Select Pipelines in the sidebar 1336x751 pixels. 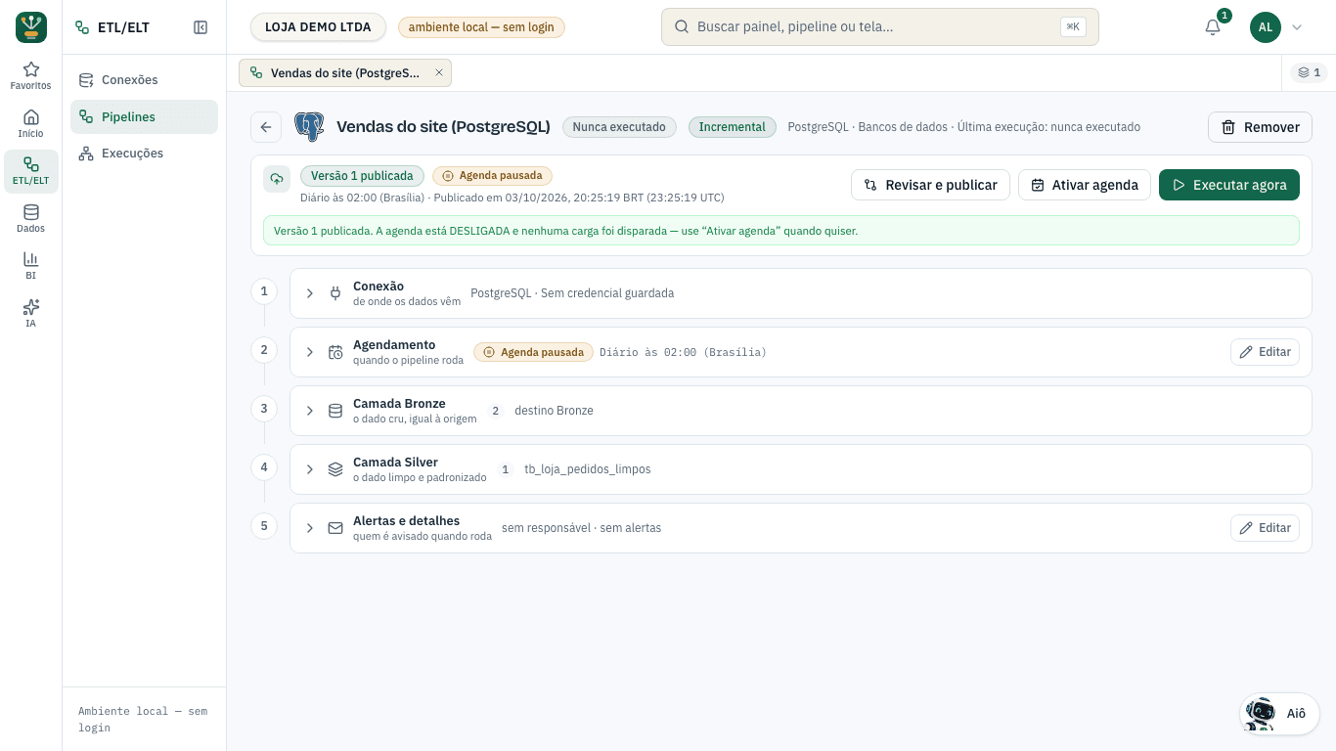click(x=144, y=116)
